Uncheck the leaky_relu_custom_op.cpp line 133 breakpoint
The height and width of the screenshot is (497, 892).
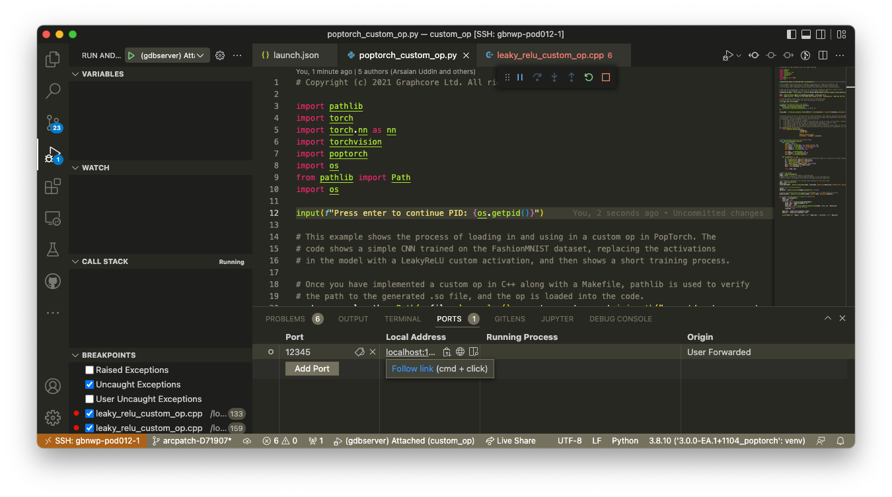coord(89,413)
